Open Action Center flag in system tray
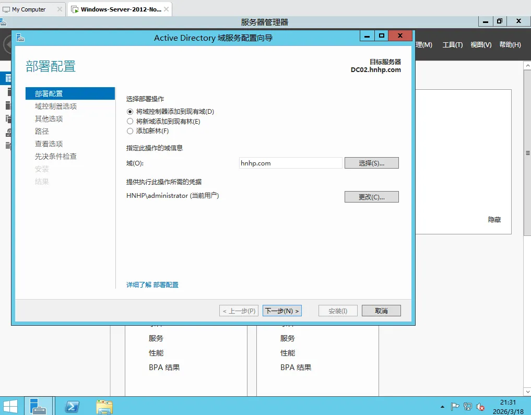 click(x=455, y=406)
